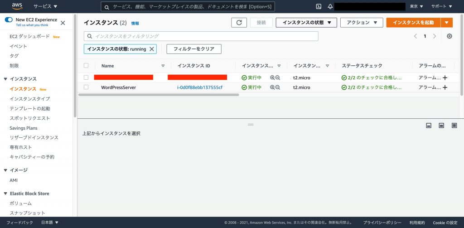Viewport: 464px width, 228px height.
Task: Check the WordPressServer instance checkbox
Action: [x=86, y=87]
